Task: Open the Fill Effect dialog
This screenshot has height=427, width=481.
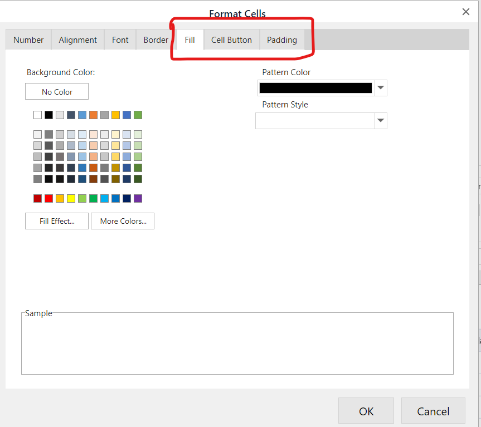Action: pos(57,221)
